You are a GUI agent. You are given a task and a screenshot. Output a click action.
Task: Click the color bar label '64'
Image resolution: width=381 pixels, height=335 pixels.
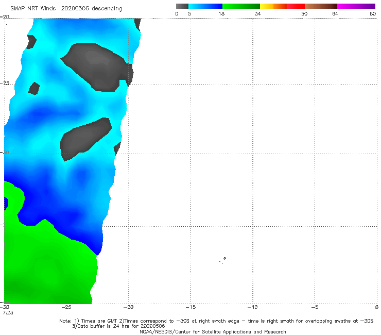click(x=335, y=14)
